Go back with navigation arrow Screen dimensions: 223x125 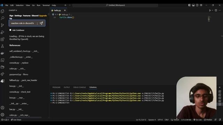(66, 5)
